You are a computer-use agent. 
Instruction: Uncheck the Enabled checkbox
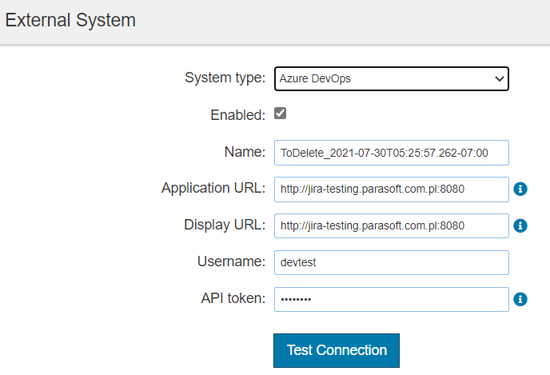(x=280, y=114)
